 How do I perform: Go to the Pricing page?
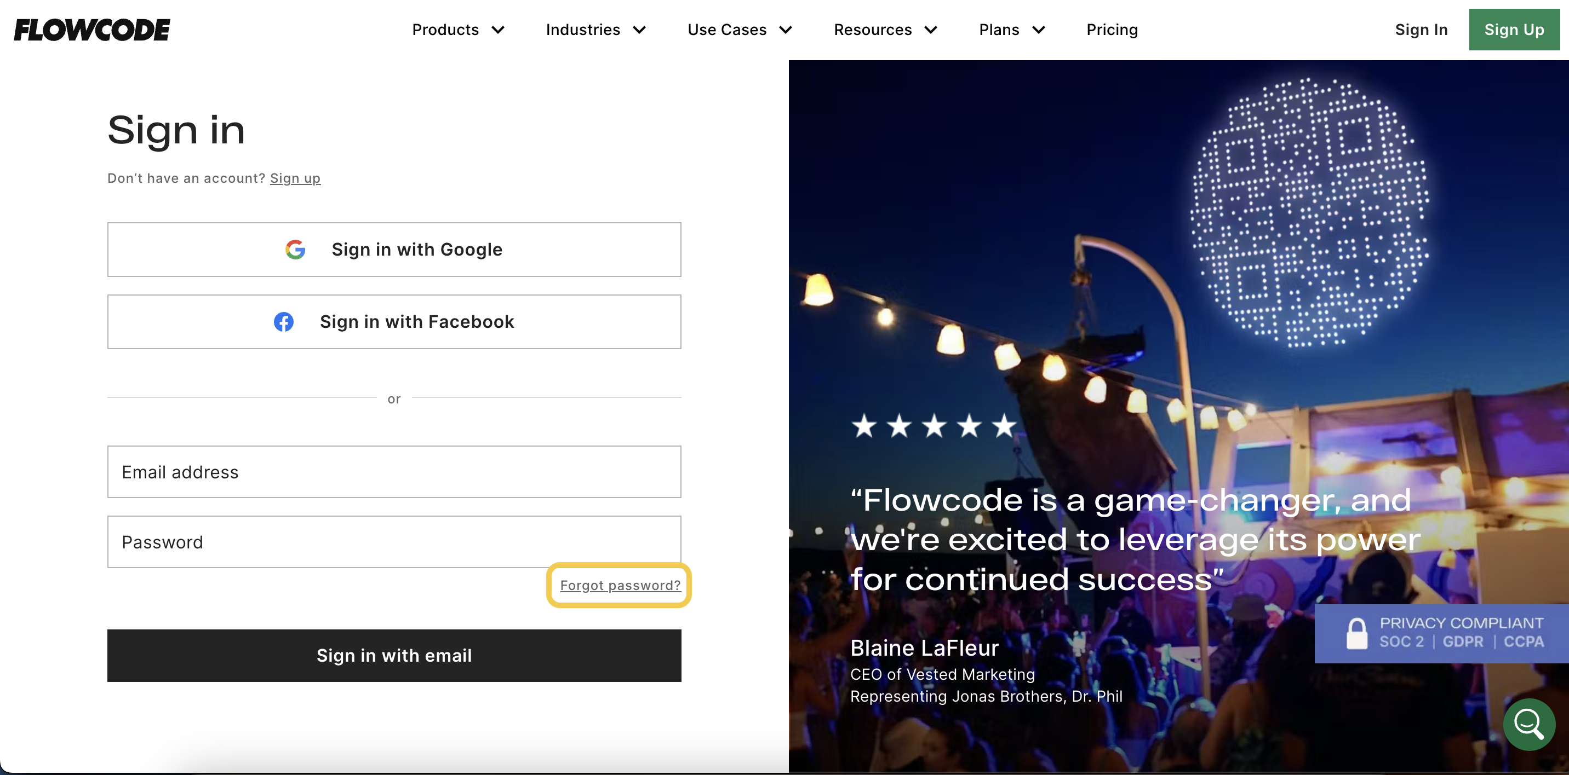click(1112, 30)
